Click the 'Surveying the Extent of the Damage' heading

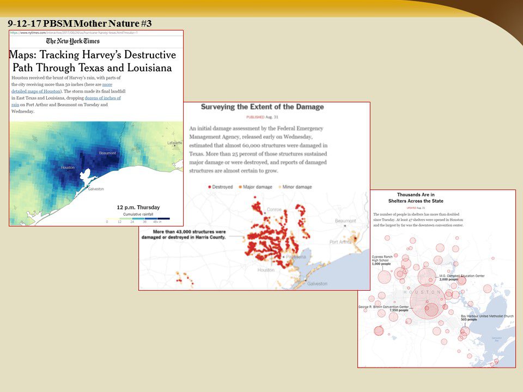click(263, 107)
